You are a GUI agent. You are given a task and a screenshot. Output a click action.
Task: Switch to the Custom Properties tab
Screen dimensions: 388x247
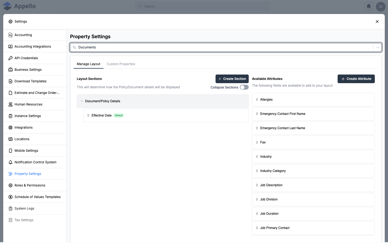point(121,64)
